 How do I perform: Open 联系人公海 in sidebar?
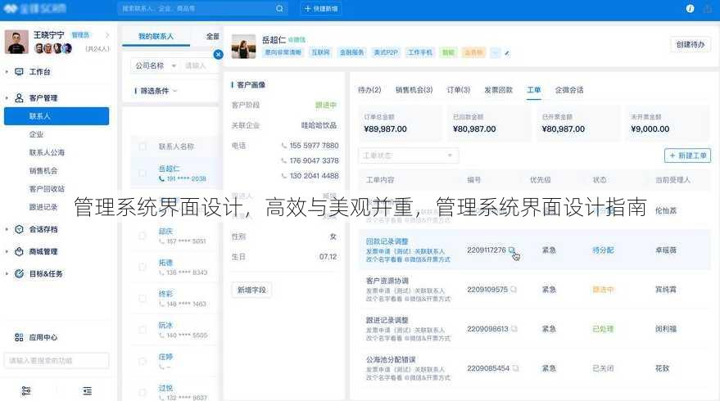pos(47,152)
